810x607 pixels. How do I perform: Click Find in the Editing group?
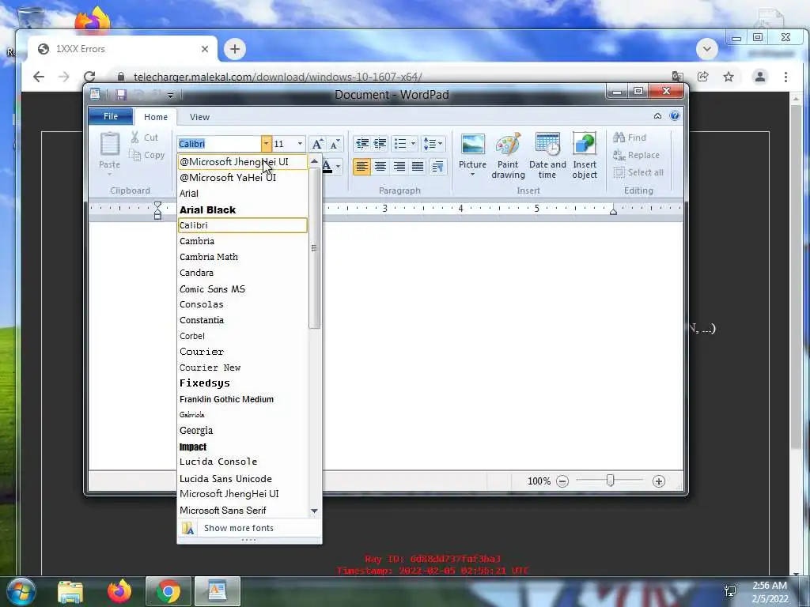click(630, 138)
